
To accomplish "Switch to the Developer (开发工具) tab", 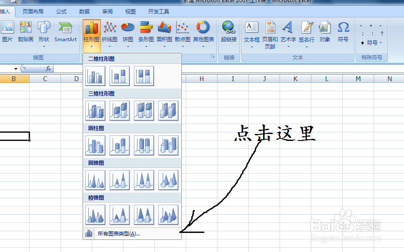I will [x=159, y=12].
